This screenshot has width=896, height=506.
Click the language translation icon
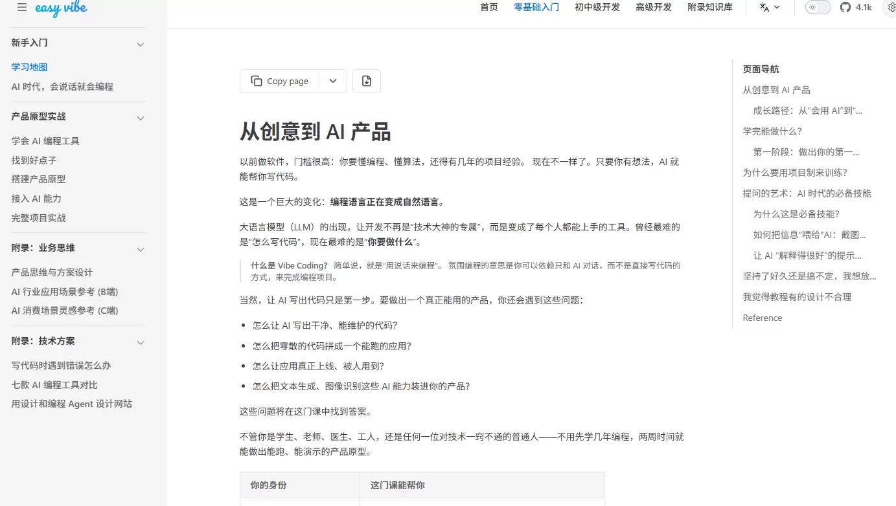764,8
